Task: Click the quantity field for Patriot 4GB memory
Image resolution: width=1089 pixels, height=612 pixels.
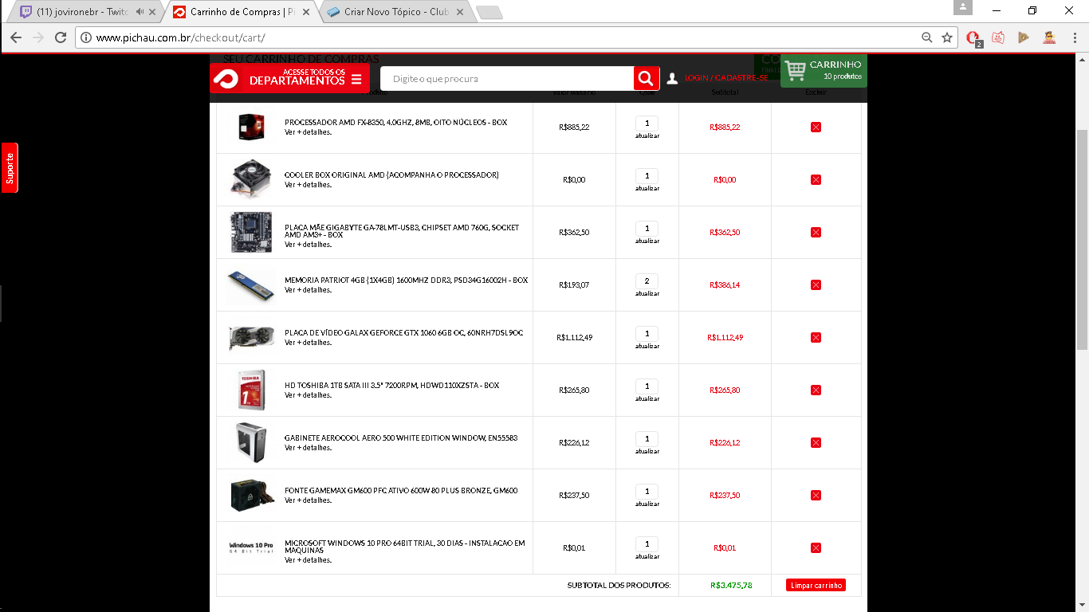Action: [x=647, y=281]
